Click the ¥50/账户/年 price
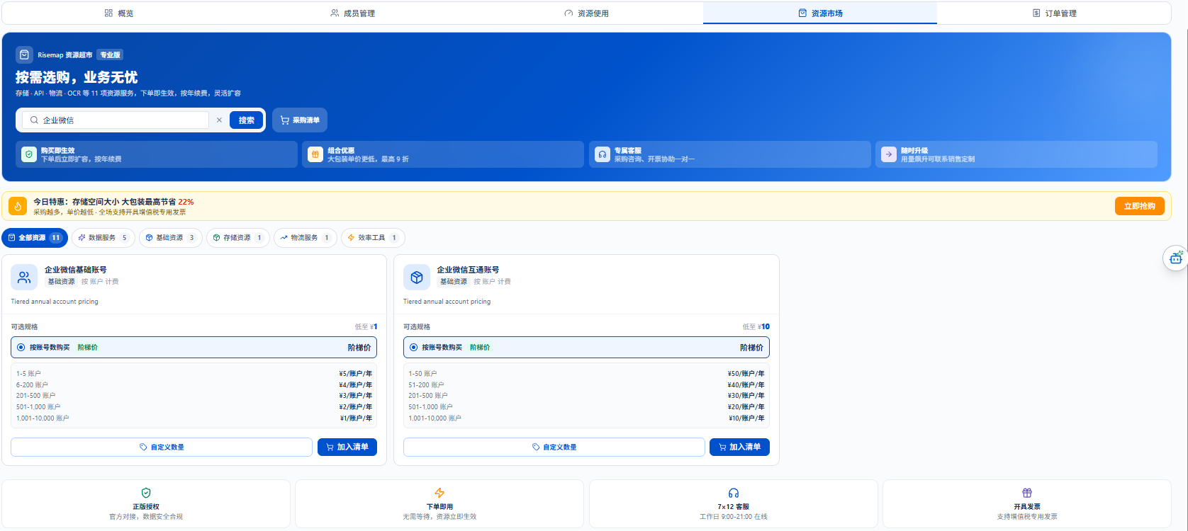The width and height of the screenshot is (1188, 531). tap(746, 374)
